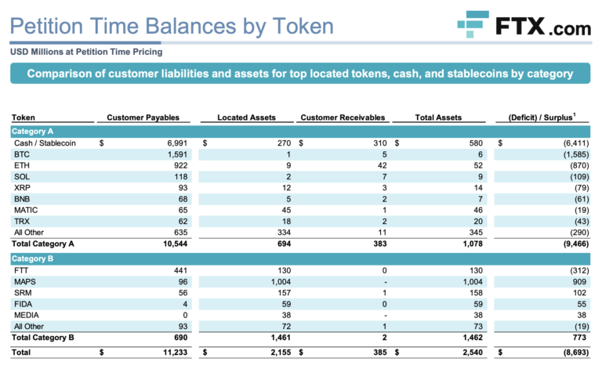Image resolution: width=602 pixels, height=369 pixels.
Task: Click the 'FTT' row label
Action: pyautogui.click(x=21, y=270)
